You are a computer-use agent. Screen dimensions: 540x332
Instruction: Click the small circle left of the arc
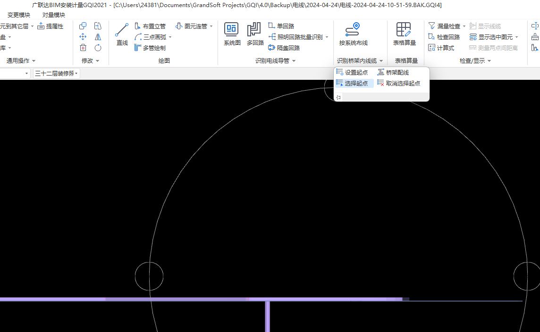pos(149,276)
